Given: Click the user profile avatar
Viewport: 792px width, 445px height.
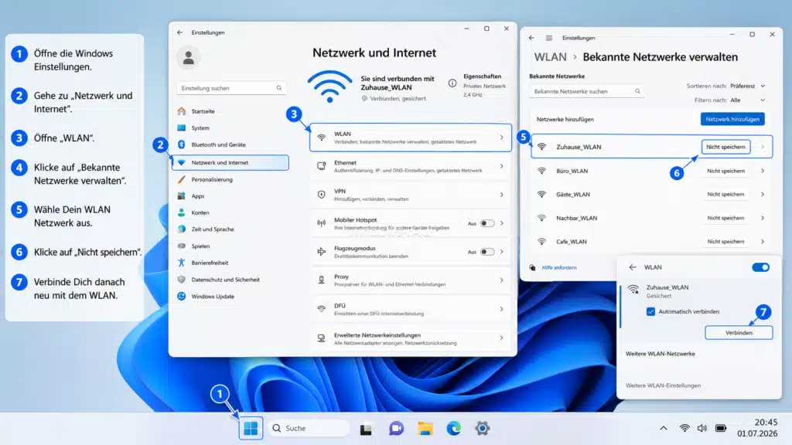Looking at the screenshot, I should pos(189,57).
